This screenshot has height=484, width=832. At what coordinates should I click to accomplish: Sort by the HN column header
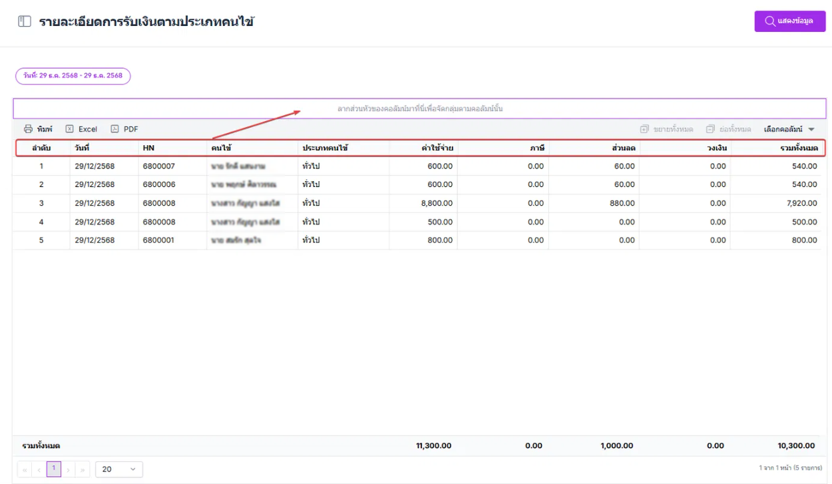[x=148, y=148]
